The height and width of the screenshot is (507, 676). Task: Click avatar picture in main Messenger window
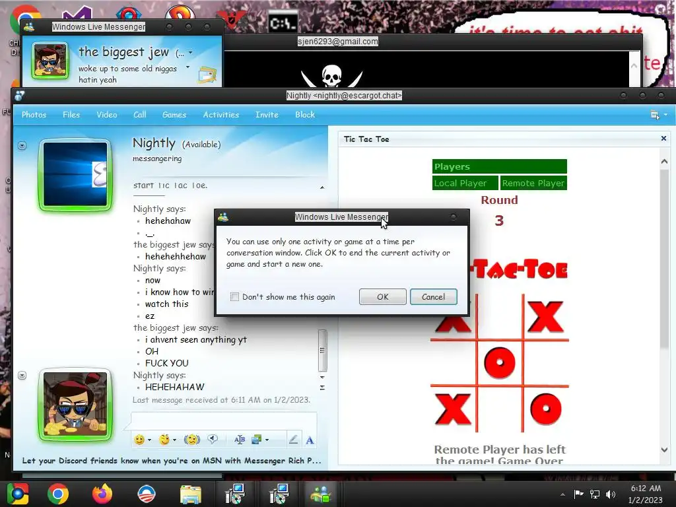(x=50, y=60)
